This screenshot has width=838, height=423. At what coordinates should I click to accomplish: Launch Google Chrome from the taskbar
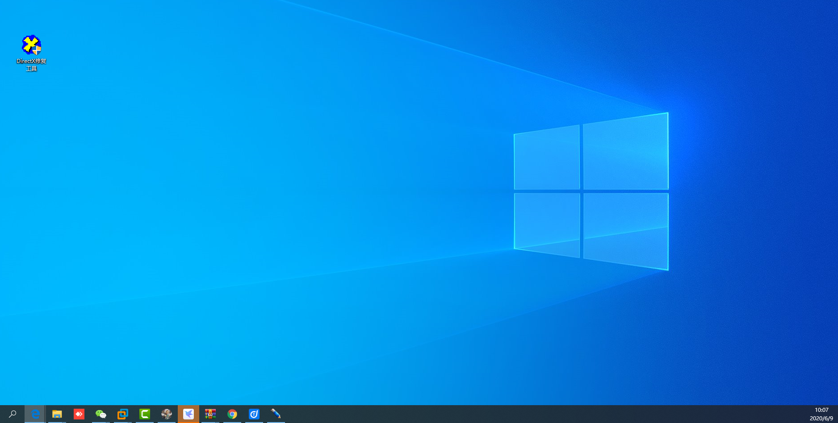232,414
